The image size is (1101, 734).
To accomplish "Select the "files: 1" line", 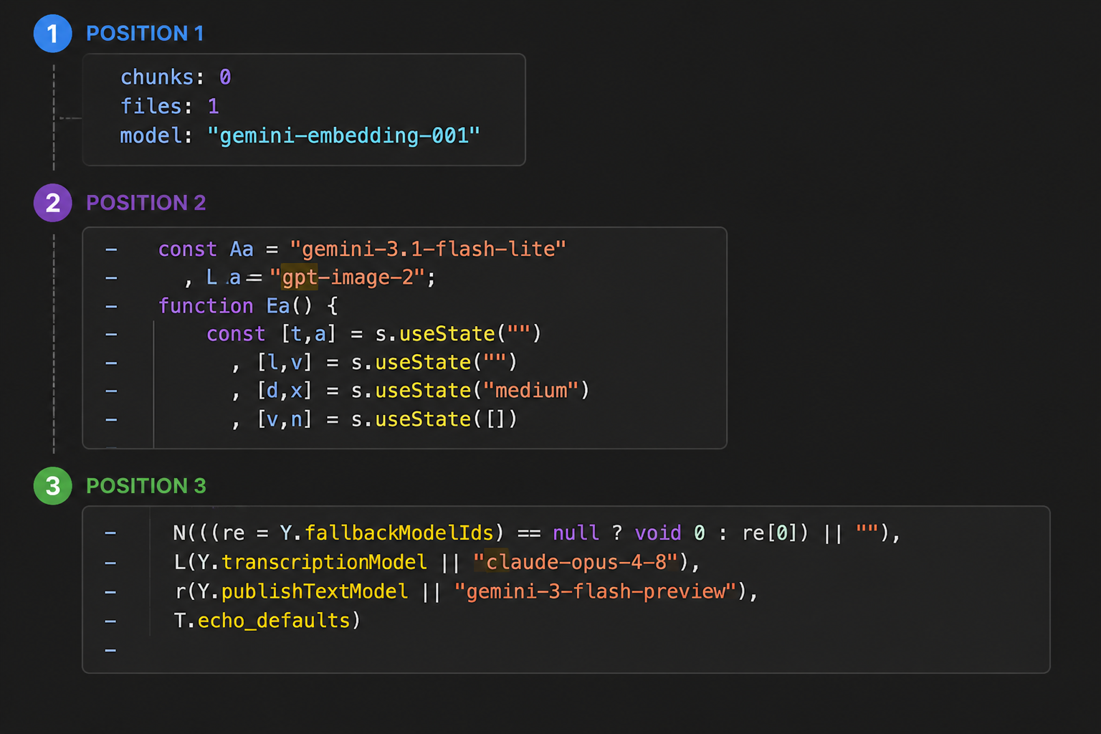I will 169,106.
